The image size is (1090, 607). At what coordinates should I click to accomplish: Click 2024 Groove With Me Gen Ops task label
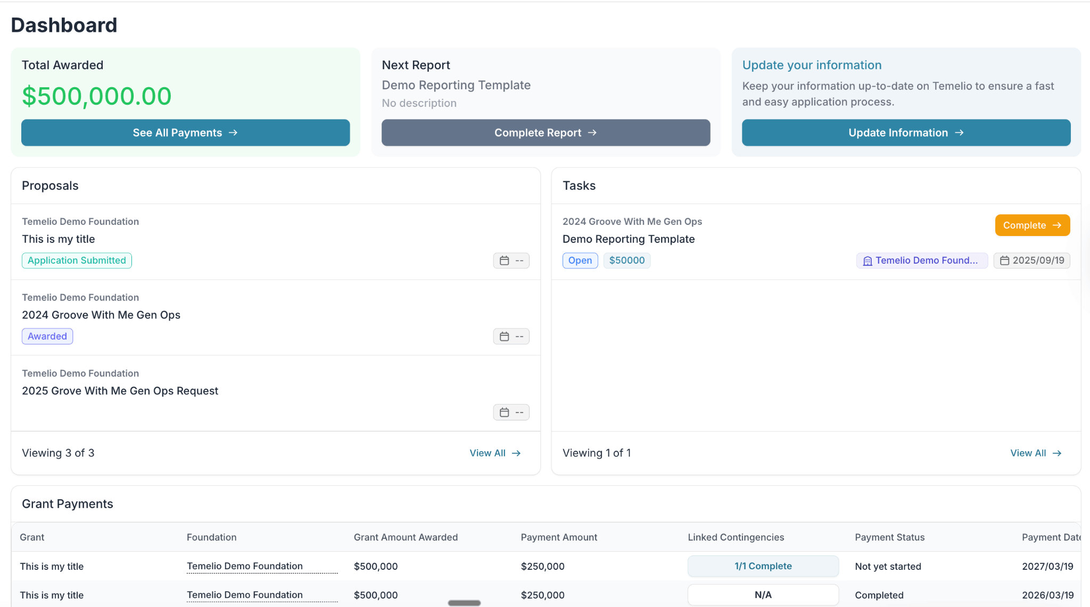(632, 222)
